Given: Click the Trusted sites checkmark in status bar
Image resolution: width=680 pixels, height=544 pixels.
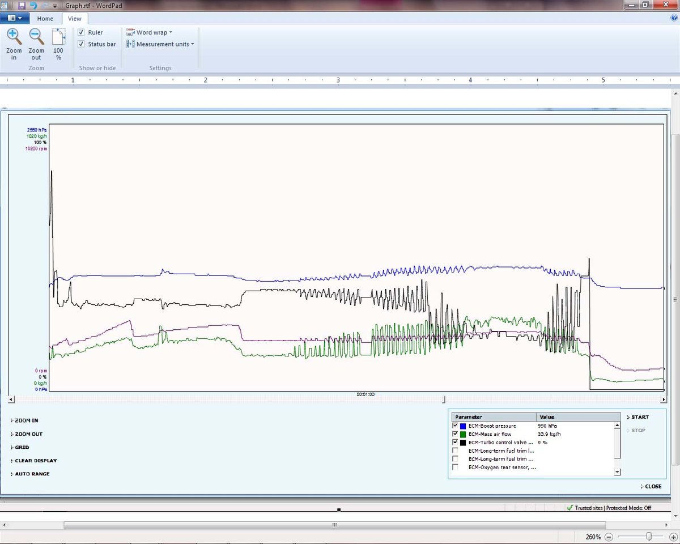Looking at the screenshot, I should click(571, 508).
